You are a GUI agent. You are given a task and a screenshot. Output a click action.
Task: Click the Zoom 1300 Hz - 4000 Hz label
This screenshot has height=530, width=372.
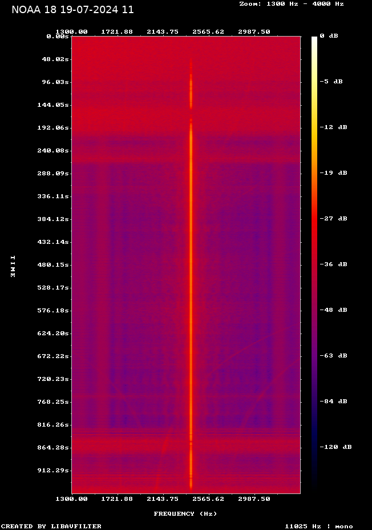291,3
